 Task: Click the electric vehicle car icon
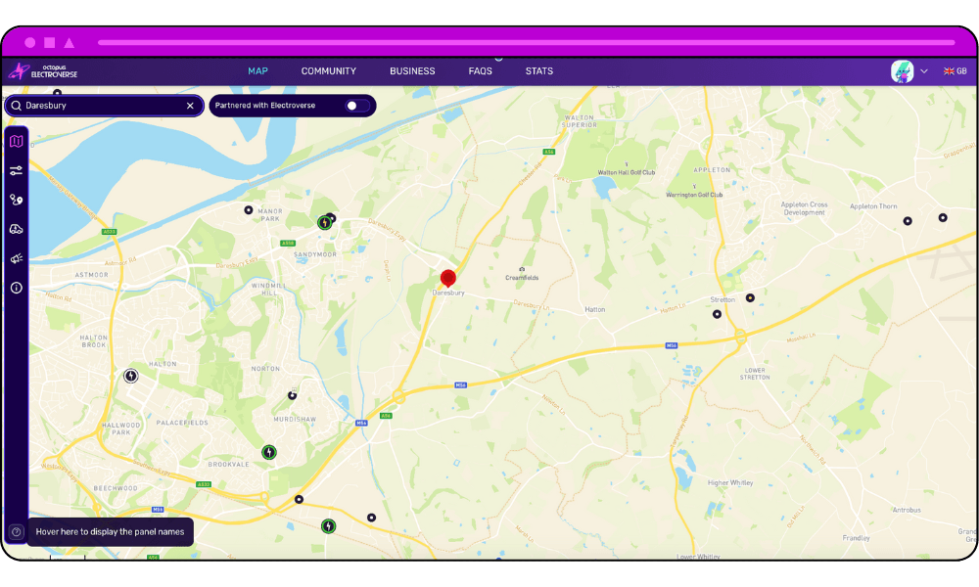[x=15, y=228]
